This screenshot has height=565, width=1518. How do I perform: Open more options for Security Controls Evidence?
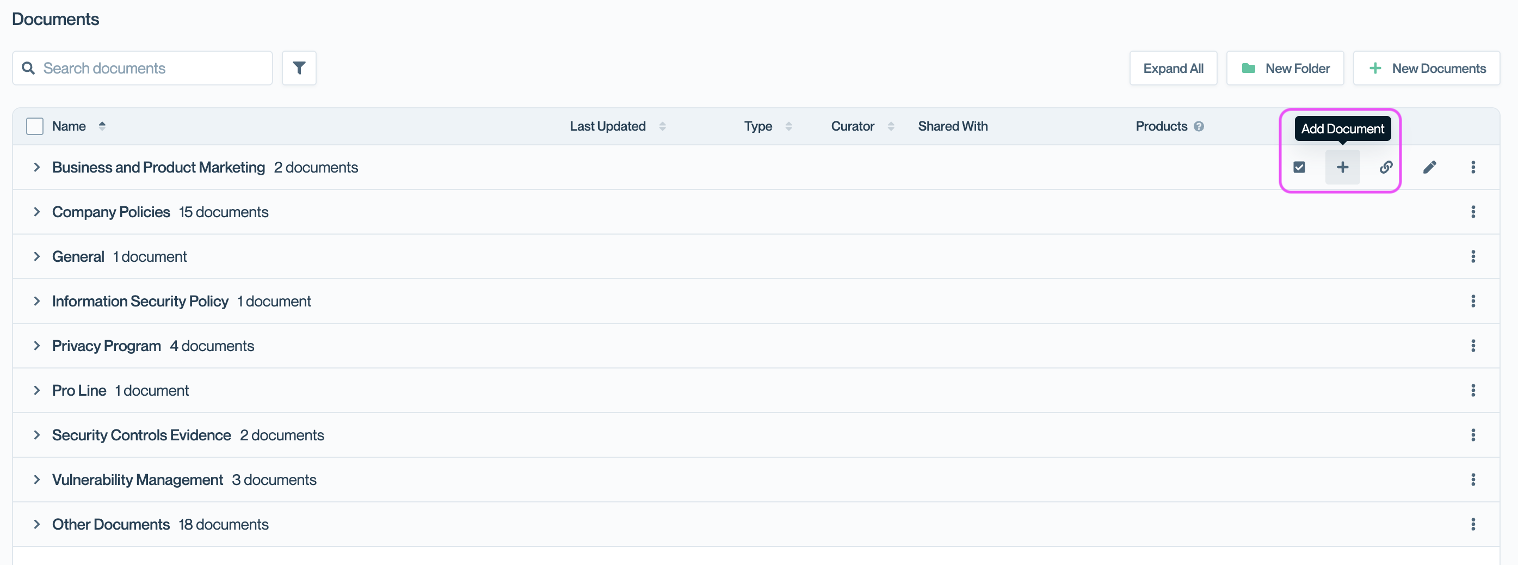click(1473, 435)
